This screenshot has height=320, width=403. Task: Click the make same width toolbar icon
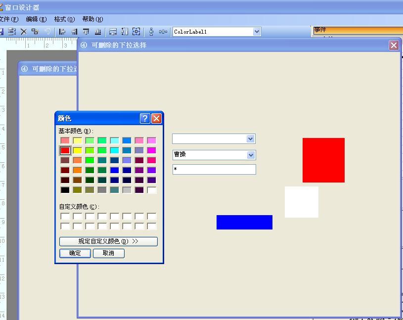coord(113,32)
